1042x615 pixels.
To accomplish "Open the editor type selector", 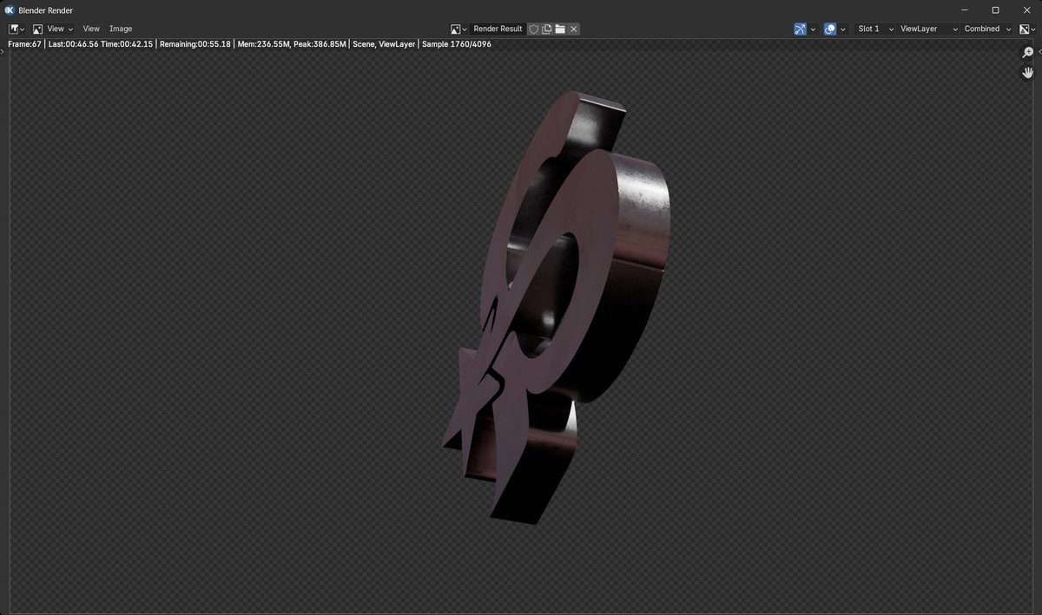I will [x=16, y=29].
